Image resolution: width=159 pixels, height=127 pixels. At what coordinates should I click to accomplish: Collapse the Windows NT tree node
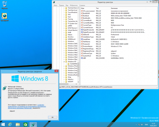click(x=64, y=62)
